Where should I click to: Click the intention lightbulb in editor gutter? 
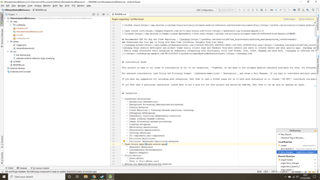pyautogui.click(x=124, y=141)
